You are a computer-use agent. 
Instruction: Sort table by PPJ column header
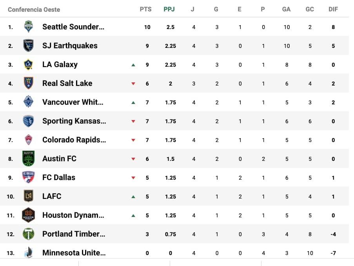(169, 9)
